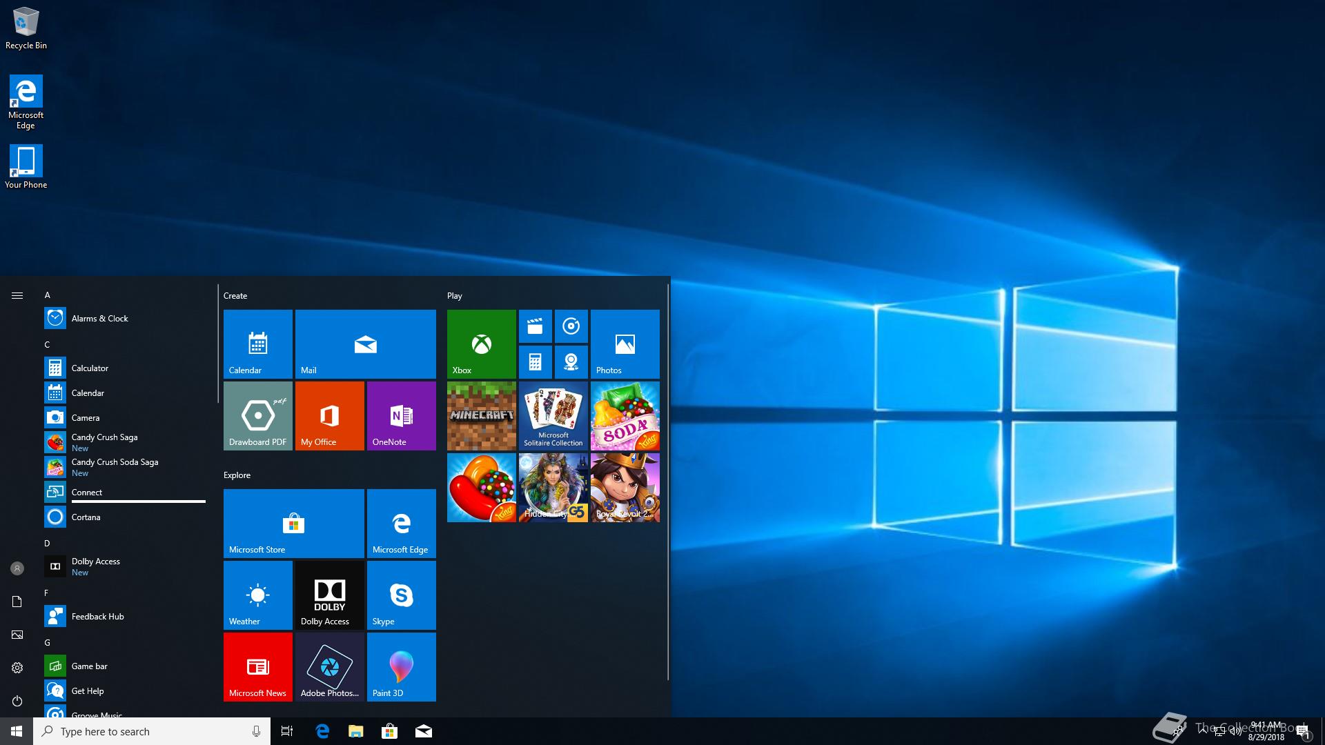Click Task View button on taskbar

tap(287, 731)
